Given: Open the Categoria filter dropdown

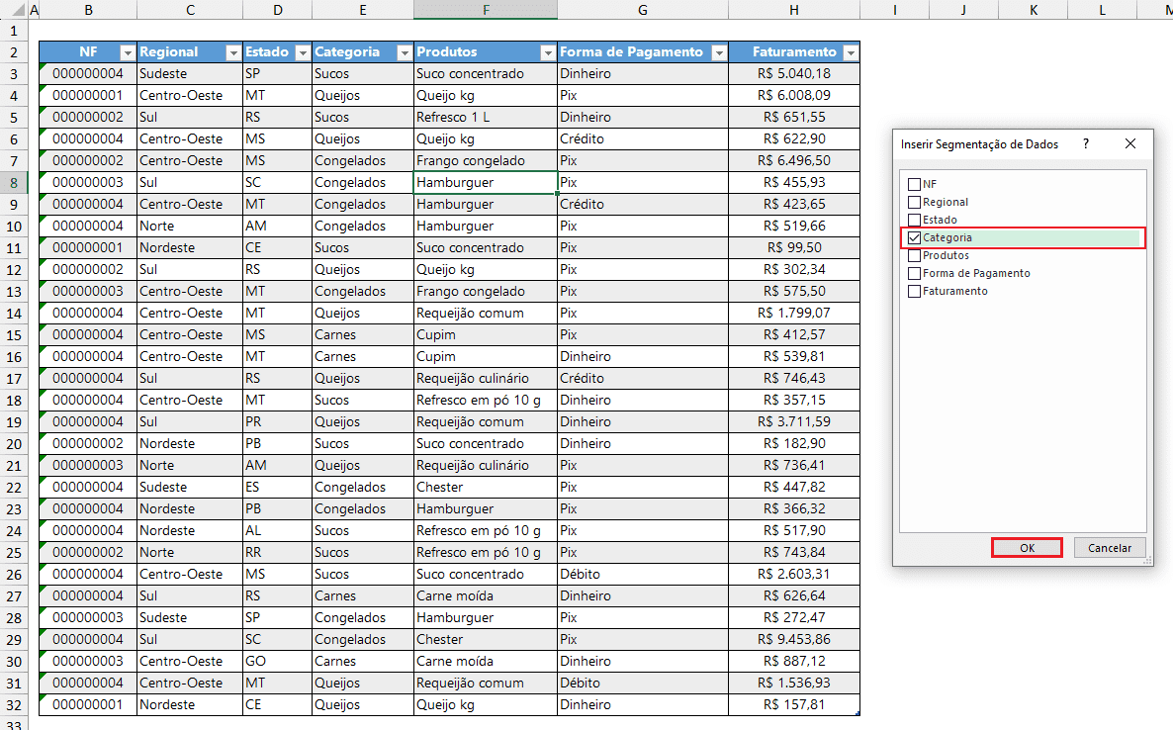Looking at the screenshot, I should (x=403, y=50).
